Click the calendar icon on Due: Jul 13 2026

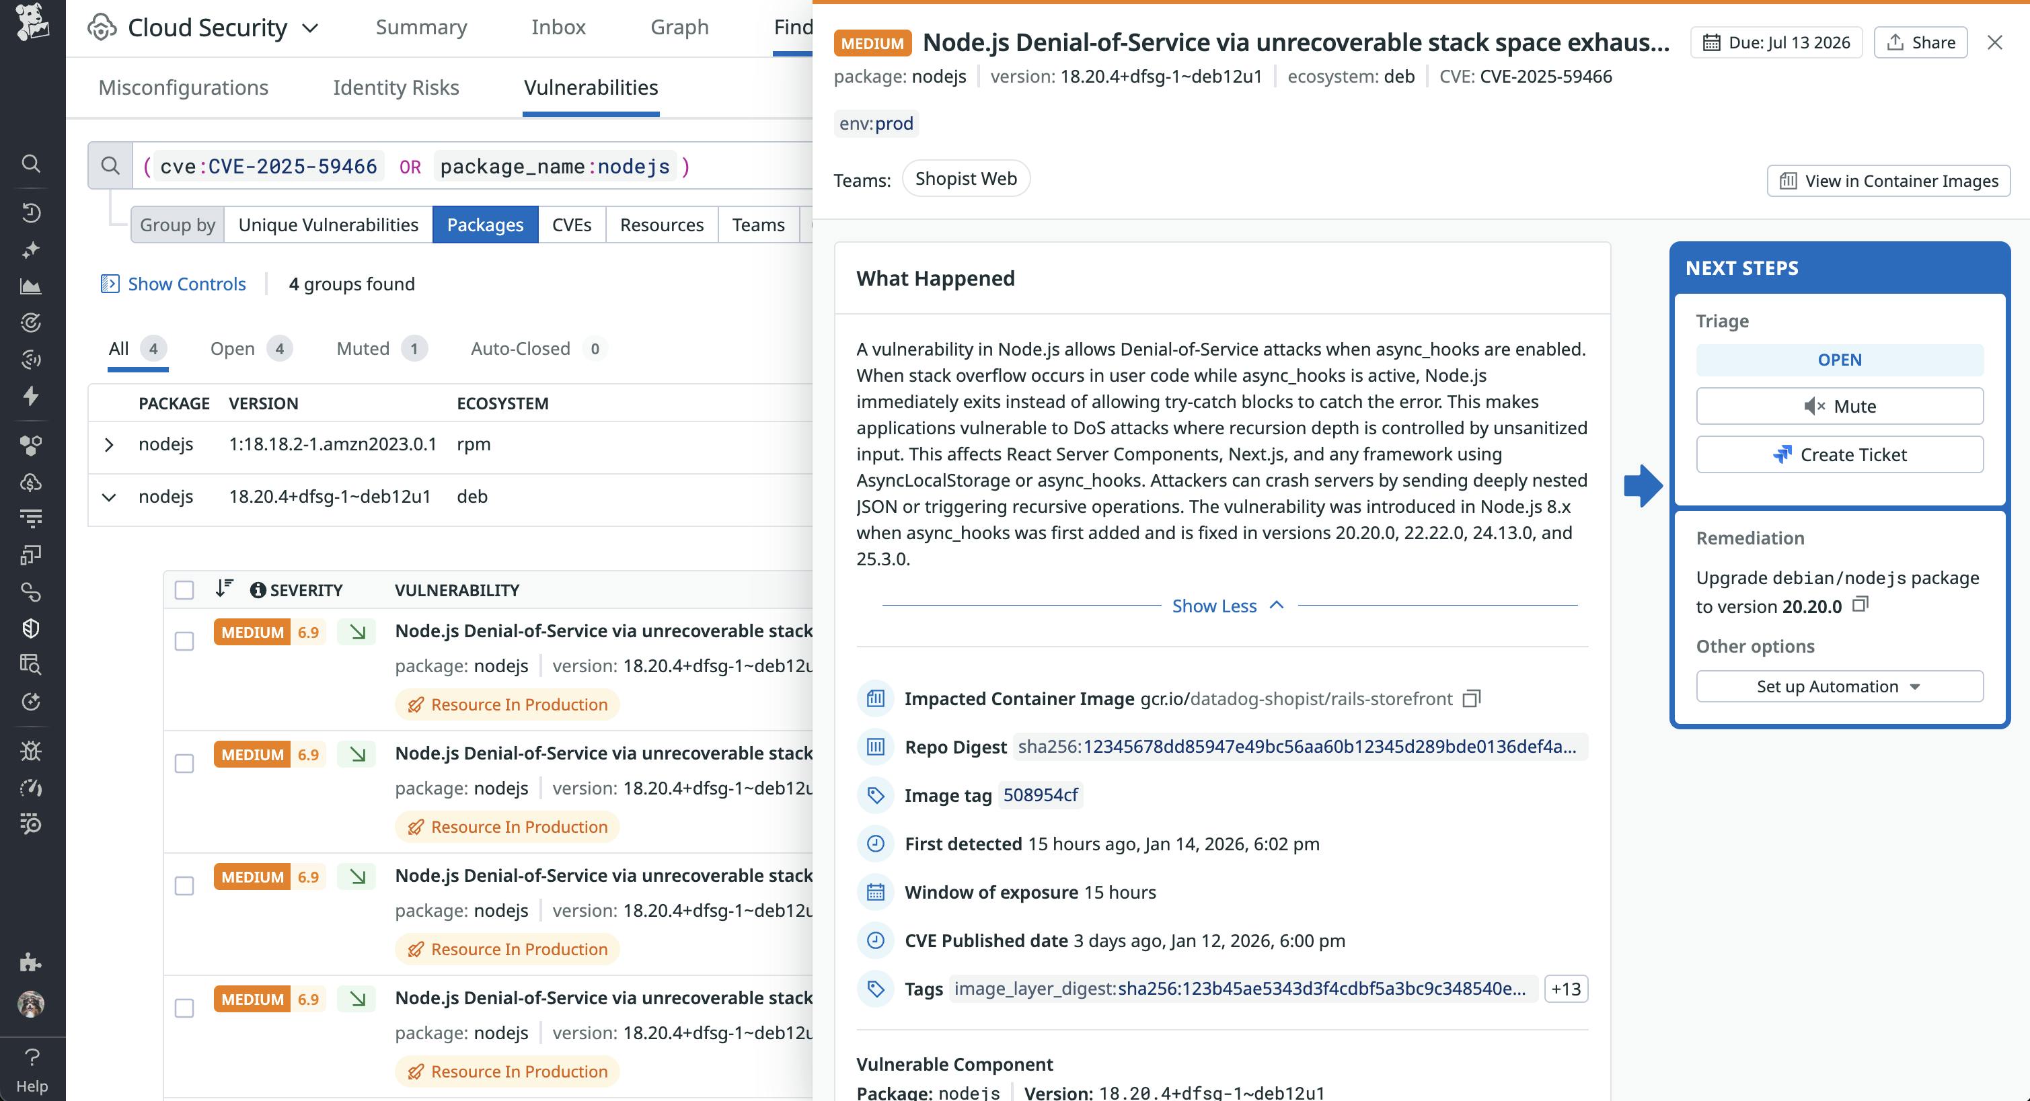pos(1712,42)
